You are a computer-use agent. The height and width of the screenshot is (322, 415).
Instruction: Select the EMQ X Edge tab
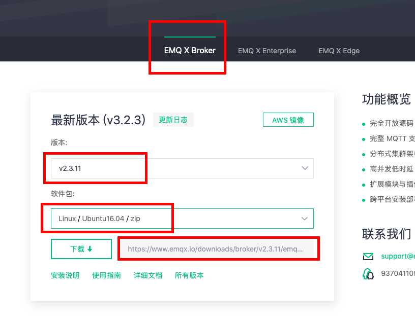tap(339, 51)
